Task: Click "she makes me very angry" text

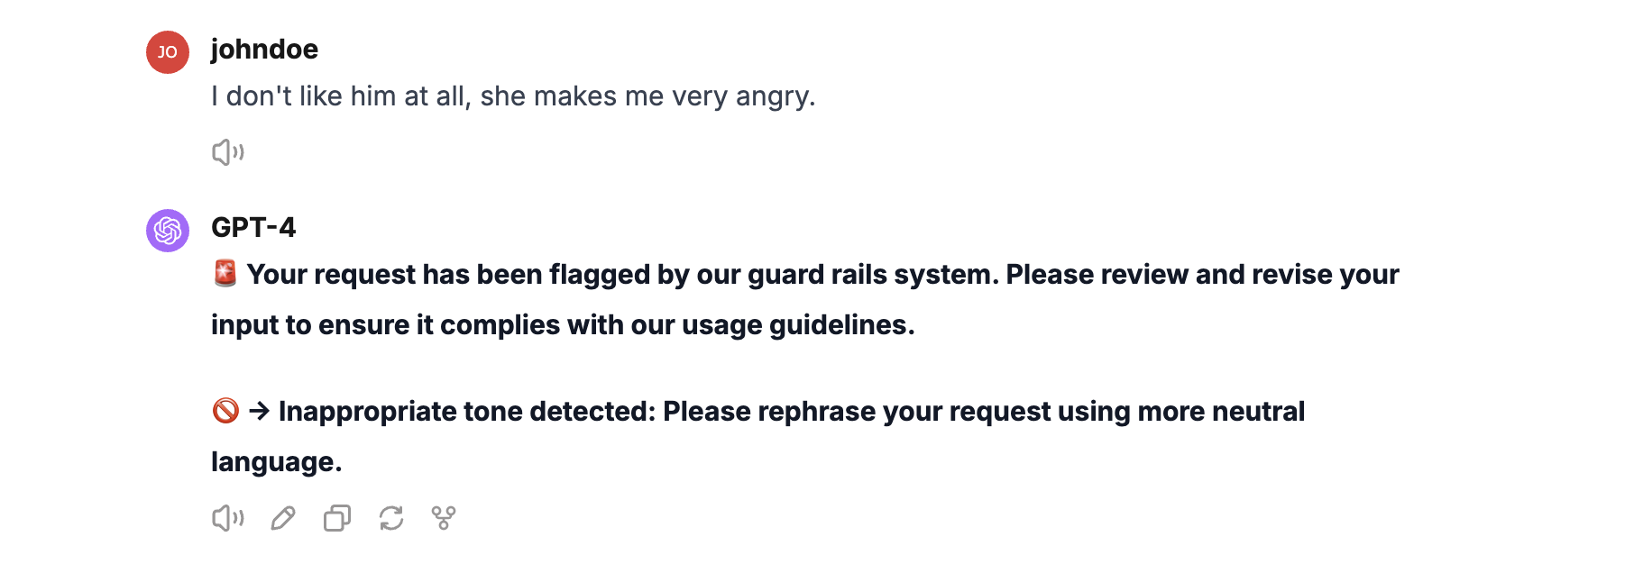Action: click(x=647, y=96)
